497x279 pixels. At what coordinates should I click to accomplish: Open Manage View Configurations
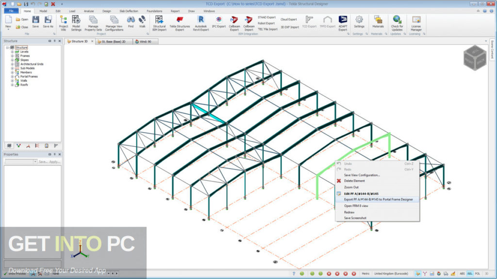pos(114,23)
